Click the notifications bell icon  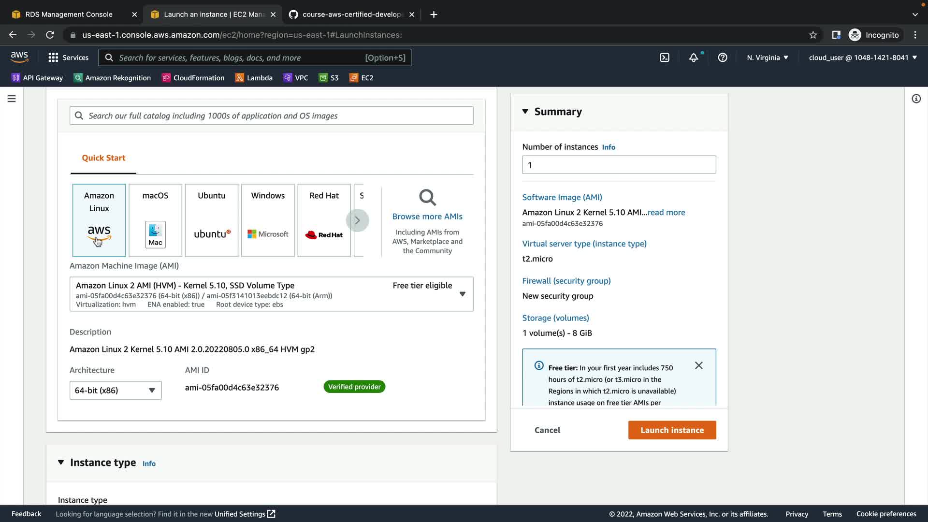(694, 58)
